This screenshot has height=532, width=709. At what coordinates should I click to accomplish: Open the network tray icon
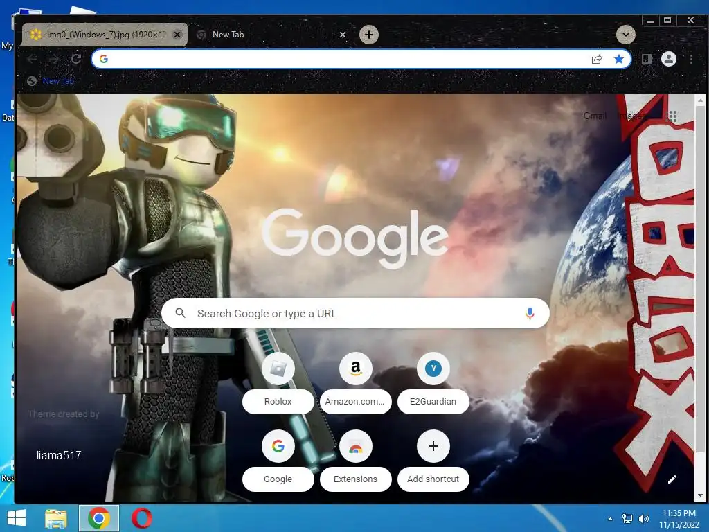click(627, 518)
